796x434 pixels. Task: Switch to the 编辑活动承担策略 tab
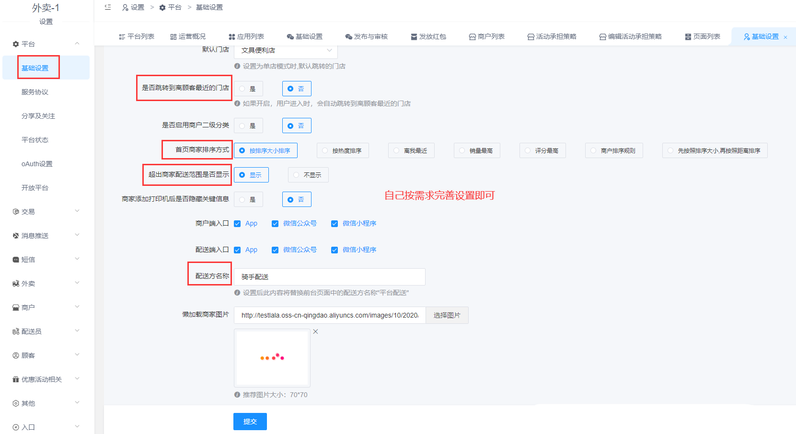[x=630, y=37]
